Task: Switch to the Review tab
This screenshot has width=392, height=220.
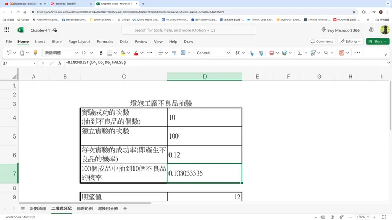Action: click(x=141, y=41)
